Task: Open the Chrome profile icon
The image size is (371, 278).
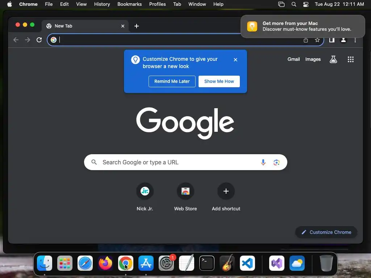Action: point(343,40)
